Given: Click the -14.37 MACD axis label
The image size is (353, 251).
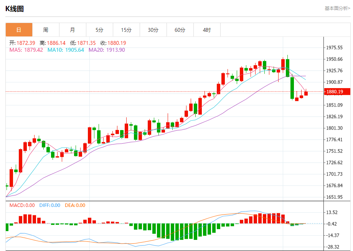Looking at the screenshot, I should pyautogui.click(x=332, y=236).
